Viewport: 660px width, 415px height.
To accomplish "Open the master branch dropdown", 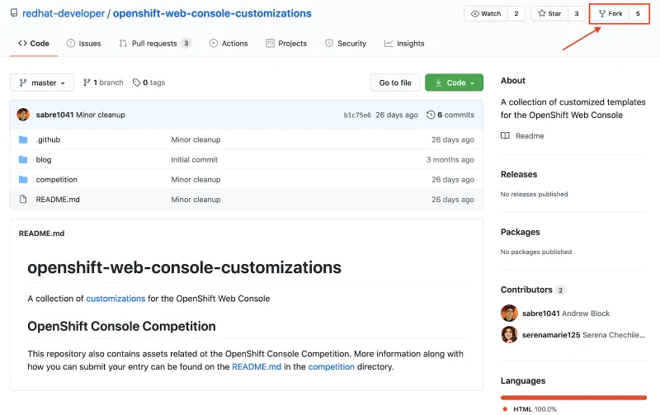I will 42,83.
